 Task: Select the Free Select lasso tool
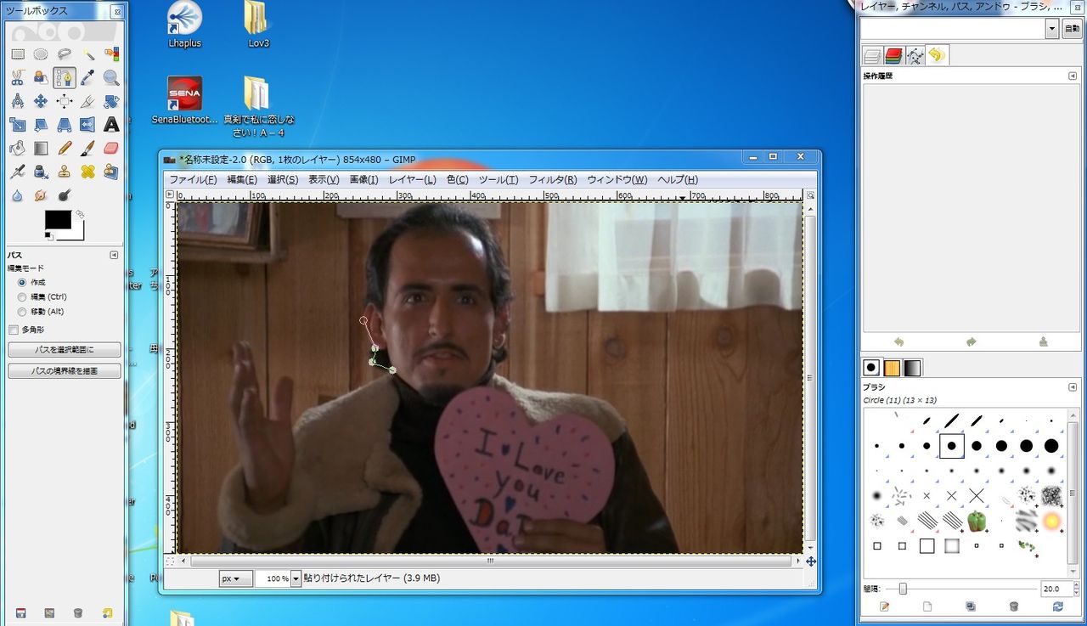tap(64, 54)
